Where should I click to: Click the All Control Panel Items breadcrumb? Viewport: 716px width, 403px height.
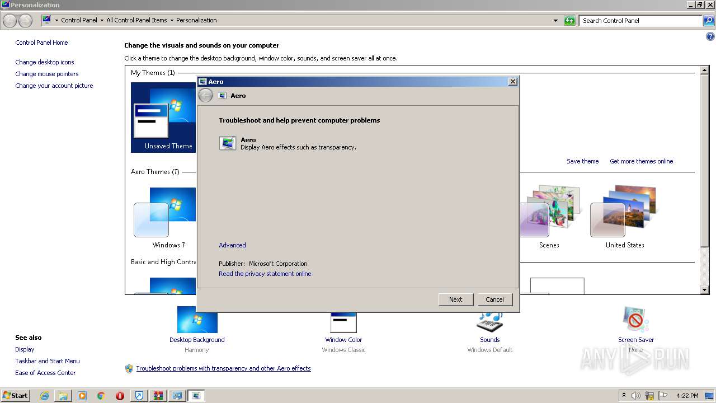[x=136, y=20]
